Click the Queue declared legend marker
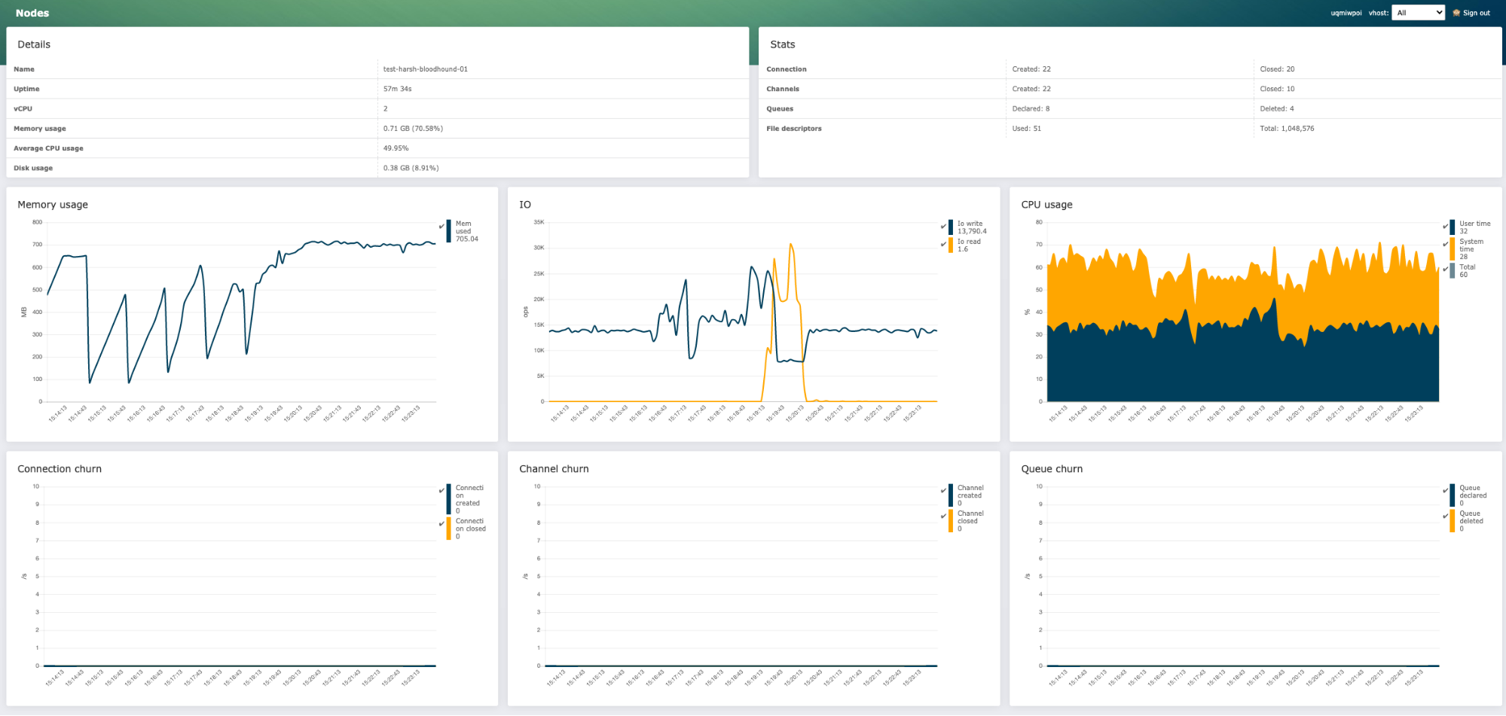 coord(1452,495)
